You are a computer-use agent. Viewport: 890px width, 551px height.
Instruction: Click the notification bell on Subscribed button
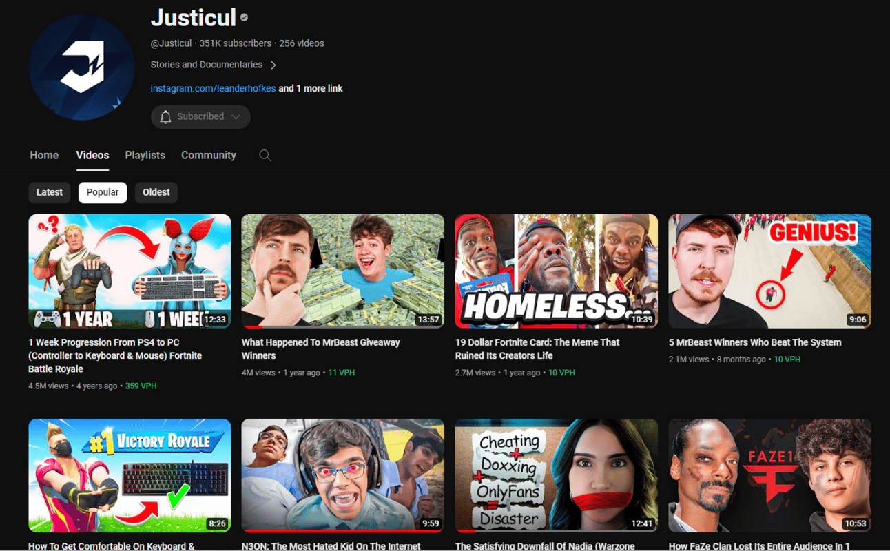(165, 117)
